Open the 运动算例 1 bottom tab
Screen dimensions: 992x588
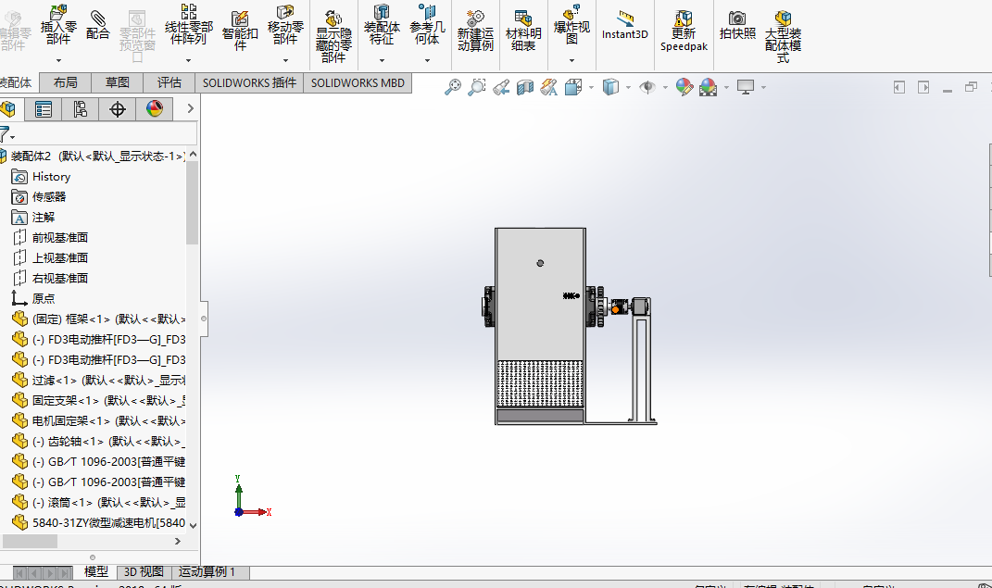point(207,572)
